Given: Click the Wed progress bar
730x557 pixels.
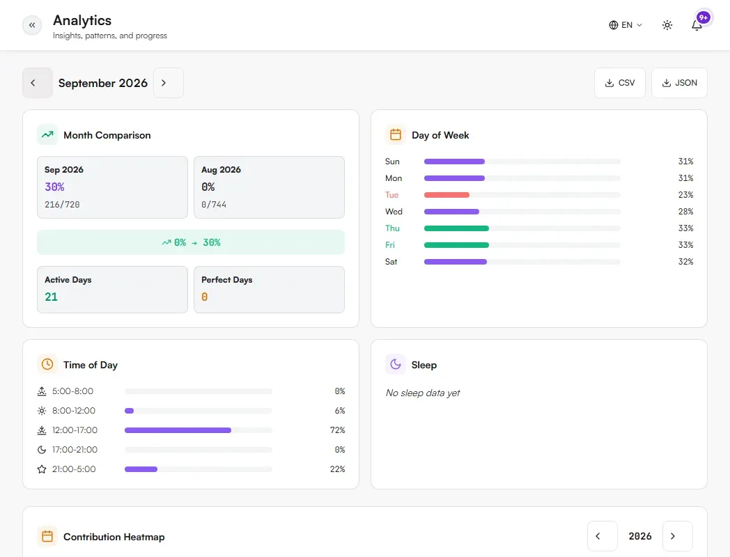Looking at the screenshot, I should tap(522, 212).
